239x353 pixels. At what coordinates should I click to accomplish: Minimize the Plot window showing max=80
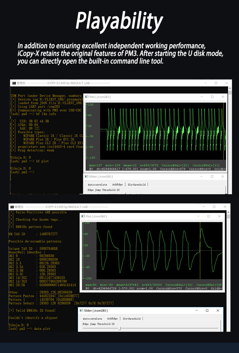[198, 216]
